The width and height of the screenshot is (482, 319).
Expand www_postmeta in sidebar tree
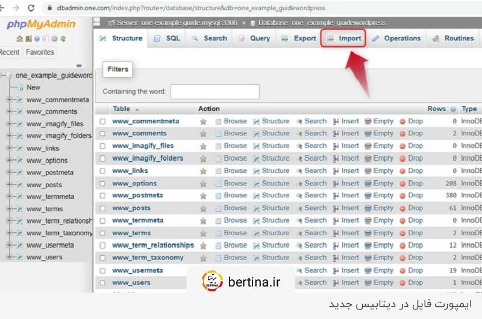[9, 172]
